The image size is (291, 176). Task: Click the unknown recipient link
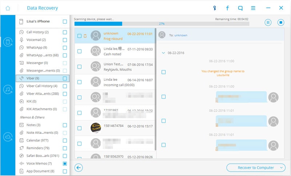pyautogui.click(x=181, y=35)
